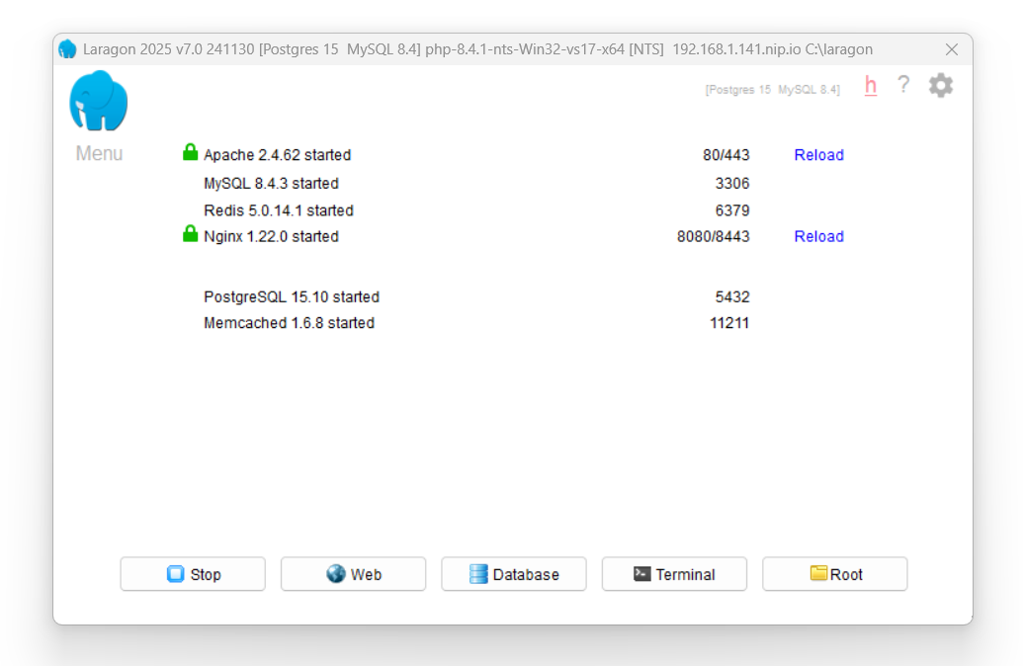Open the Terminal from the bottom bar

674,573
